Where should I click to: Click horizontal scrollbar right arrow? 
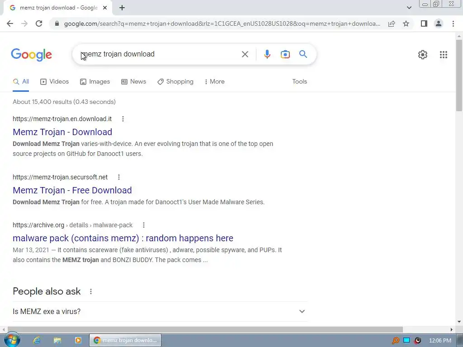coord(451,329)
